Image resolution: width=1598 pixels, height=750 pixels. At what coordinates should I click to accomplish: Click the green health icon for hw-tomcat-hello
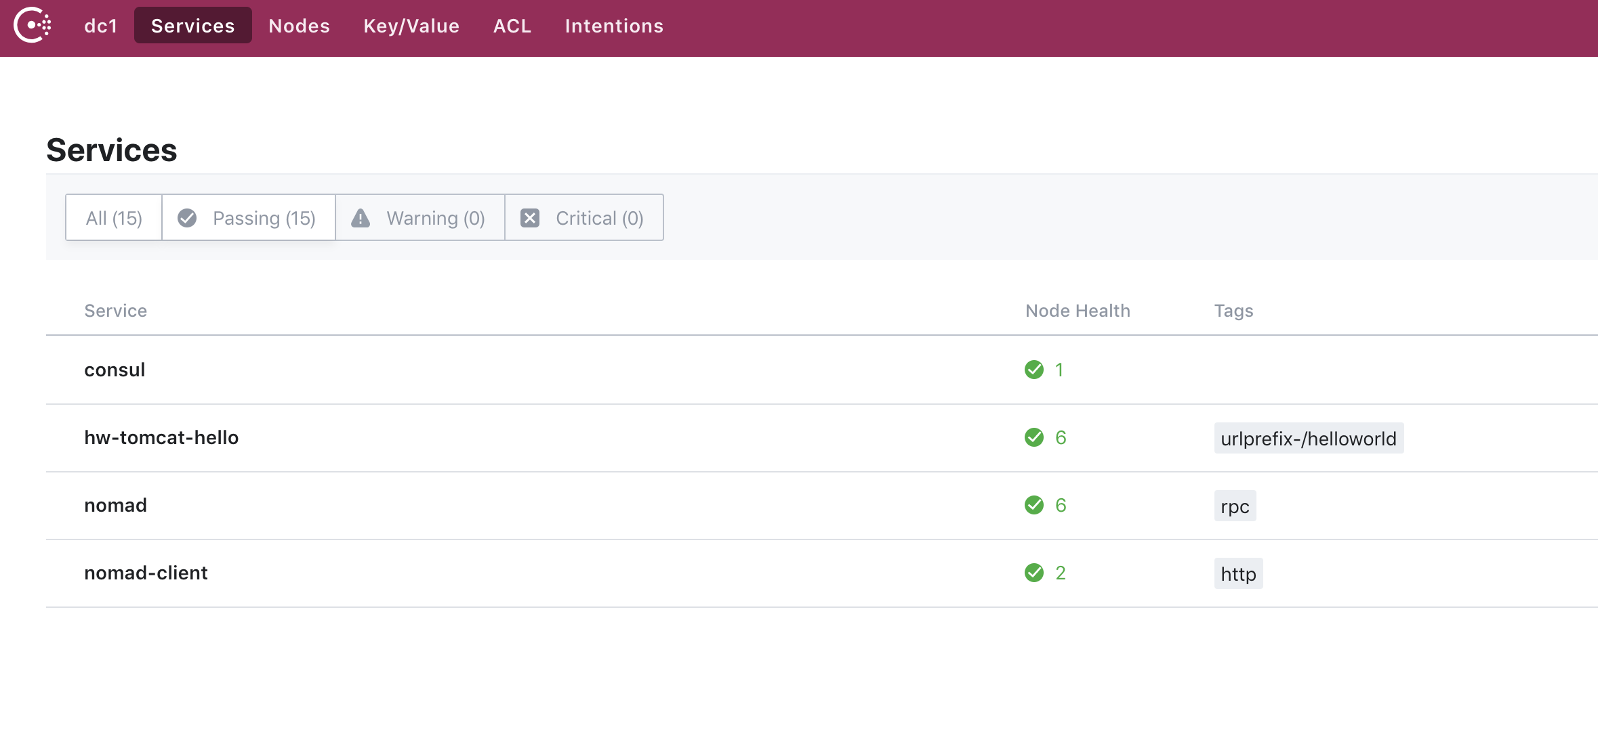click(x=1034, y=437)
